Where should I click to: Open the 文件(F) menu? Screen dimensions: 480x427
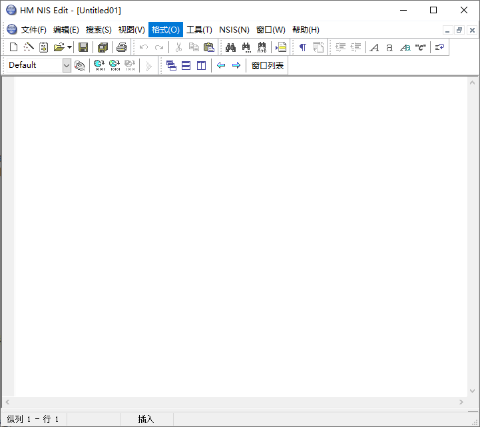34,29
